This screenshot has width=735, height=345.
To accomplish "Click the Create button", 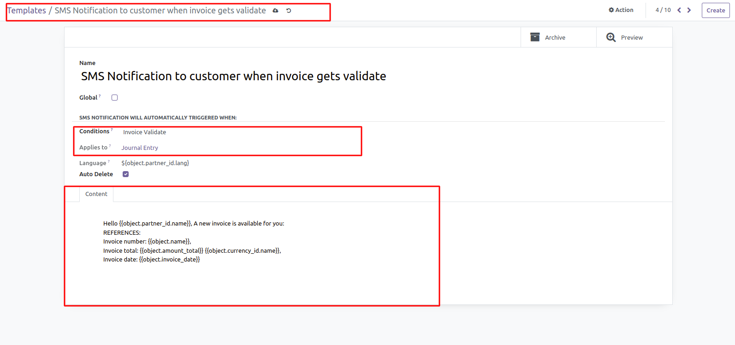I will [x=715, y=10].
